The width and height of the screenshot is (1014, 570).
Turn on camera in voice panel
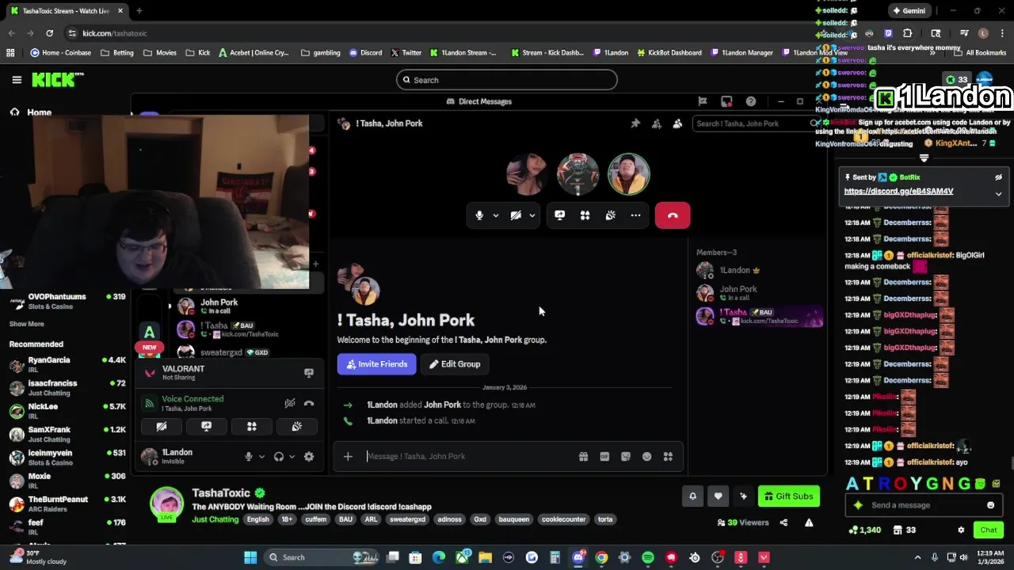162,426
